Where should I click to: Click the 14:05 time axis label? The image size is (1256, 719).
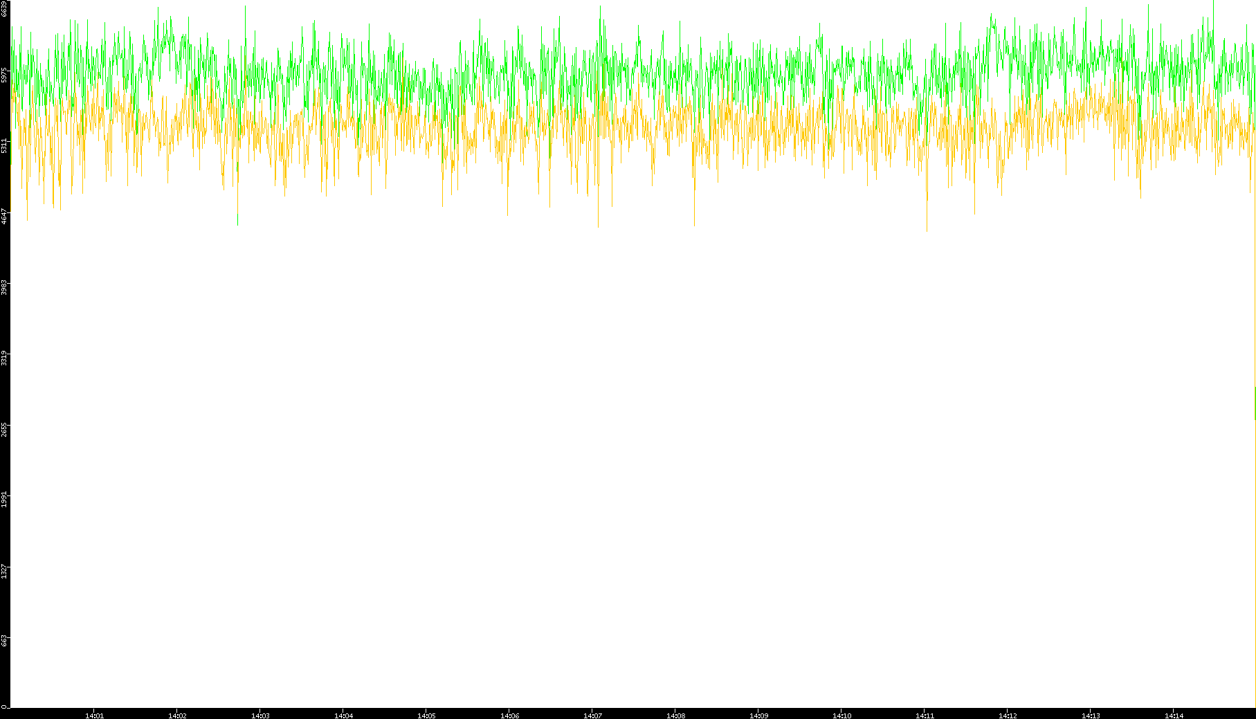click(426, 716)
